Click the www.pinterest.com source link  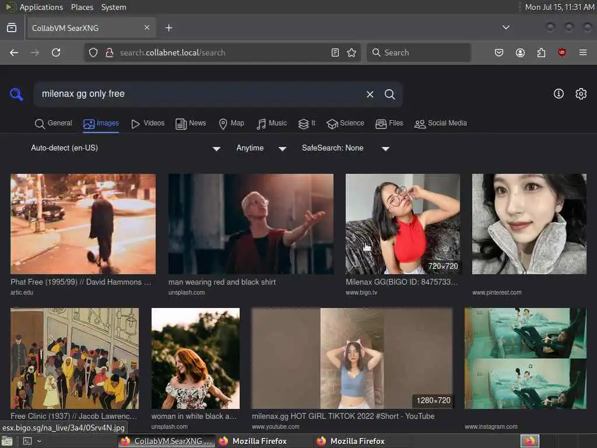[497, 293]
